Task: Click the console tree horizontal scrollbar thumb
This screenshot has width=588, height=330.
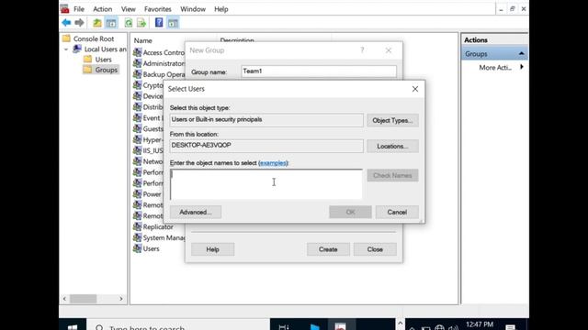Action: (x=84, y=299)
